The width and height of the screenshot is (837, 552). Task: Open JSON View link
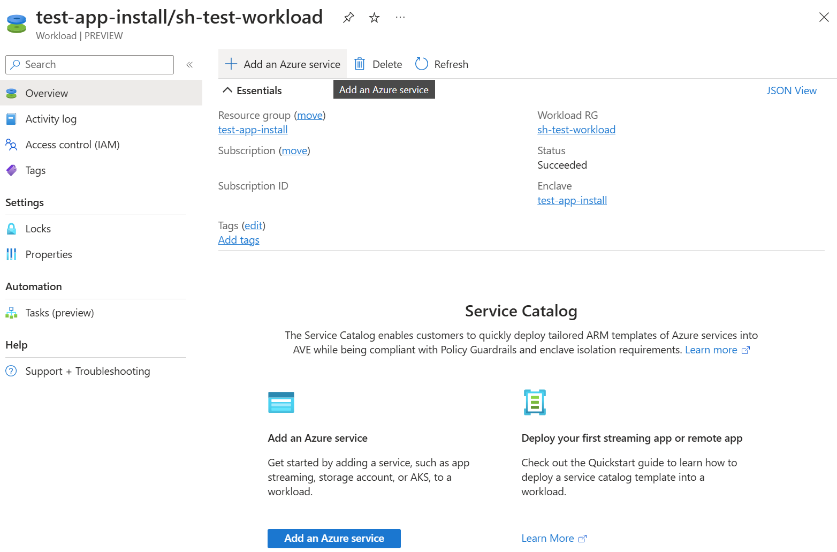pyautogui.click(x=792, y=90)
